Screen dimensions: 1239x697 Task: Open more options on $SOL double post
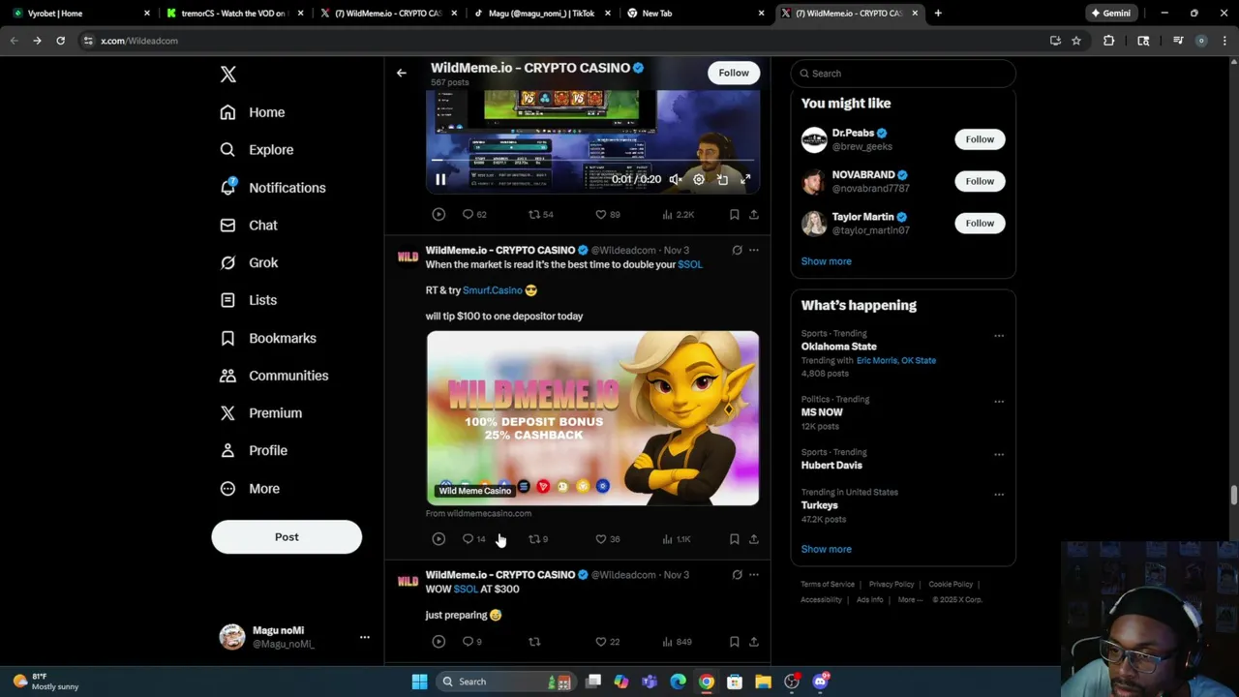coord(754,250)
